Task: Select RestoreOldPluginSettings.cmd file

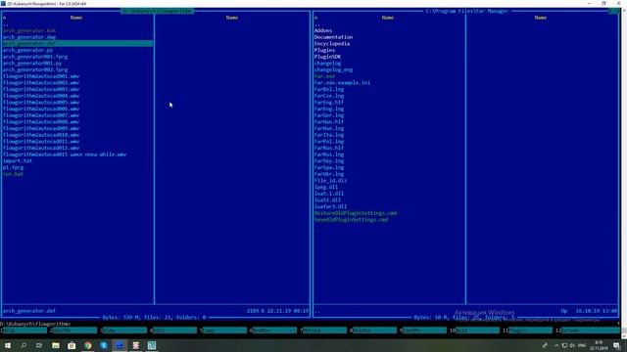Action: (x=356, y=213)
